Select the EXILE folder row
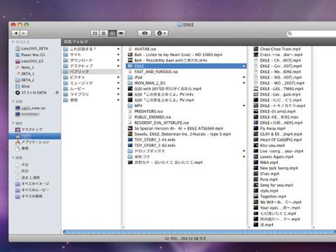 click(x=186, y=66)
